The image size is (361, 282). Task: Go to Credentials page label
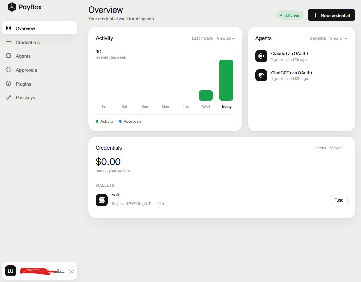28,42
